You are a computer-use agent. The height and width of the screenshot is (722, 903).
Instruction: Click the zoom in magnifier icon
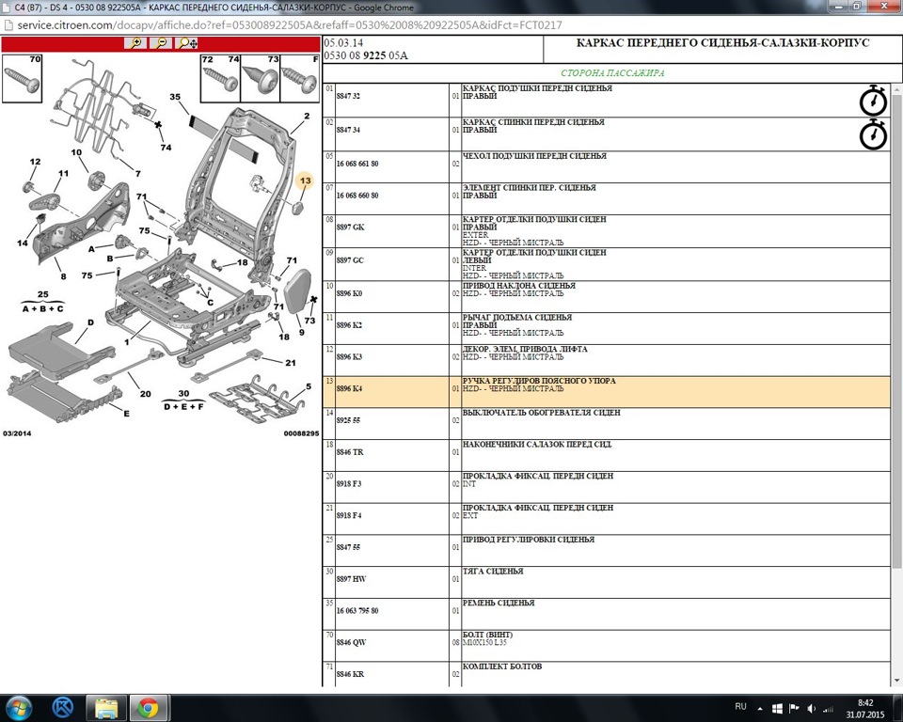click(135, 43)
